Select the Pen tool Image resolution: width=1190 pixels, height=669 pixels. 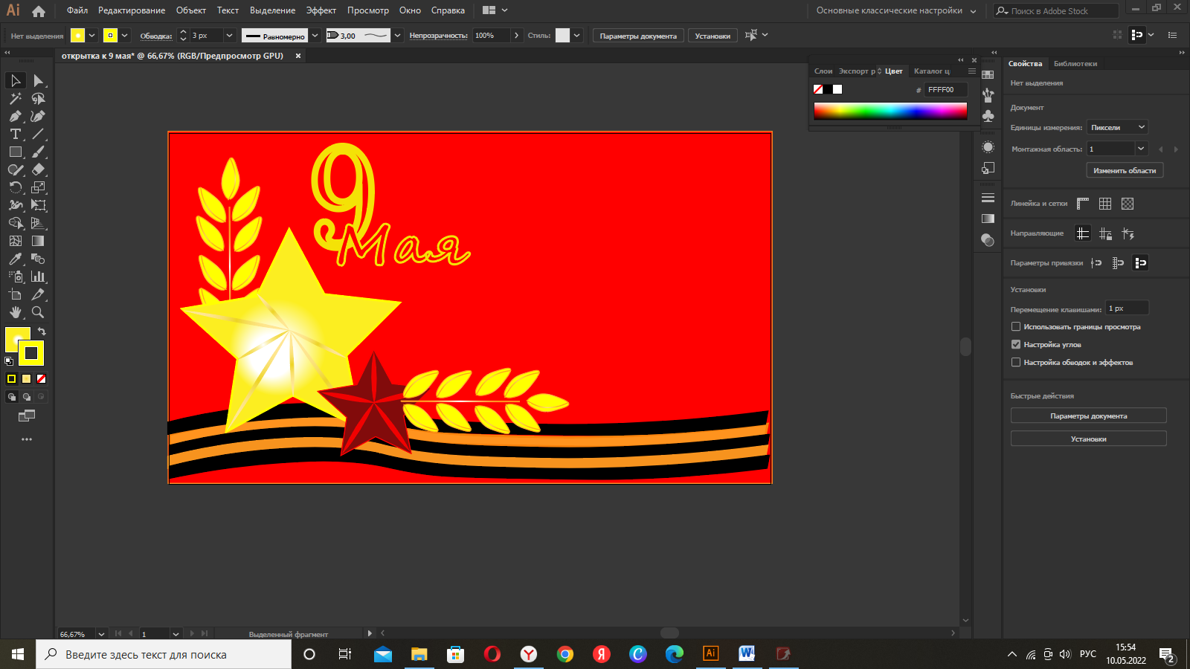pyautogui.click(x=15, y=116)
